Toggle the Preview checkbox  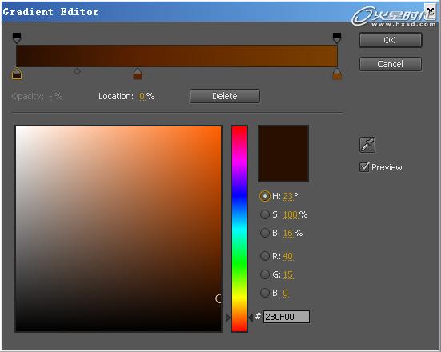[x=364, y=167]
